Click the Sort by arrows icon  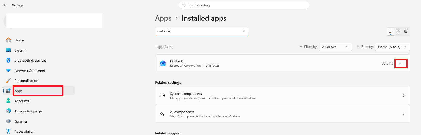point(358,47)
